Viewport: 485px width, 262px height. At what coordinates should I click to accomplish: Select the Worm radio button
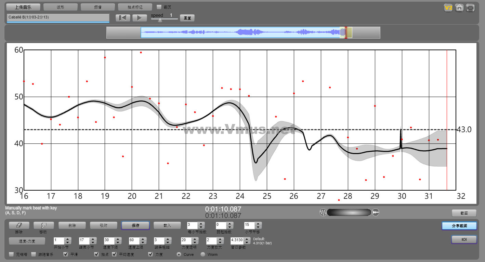point(203,254)
